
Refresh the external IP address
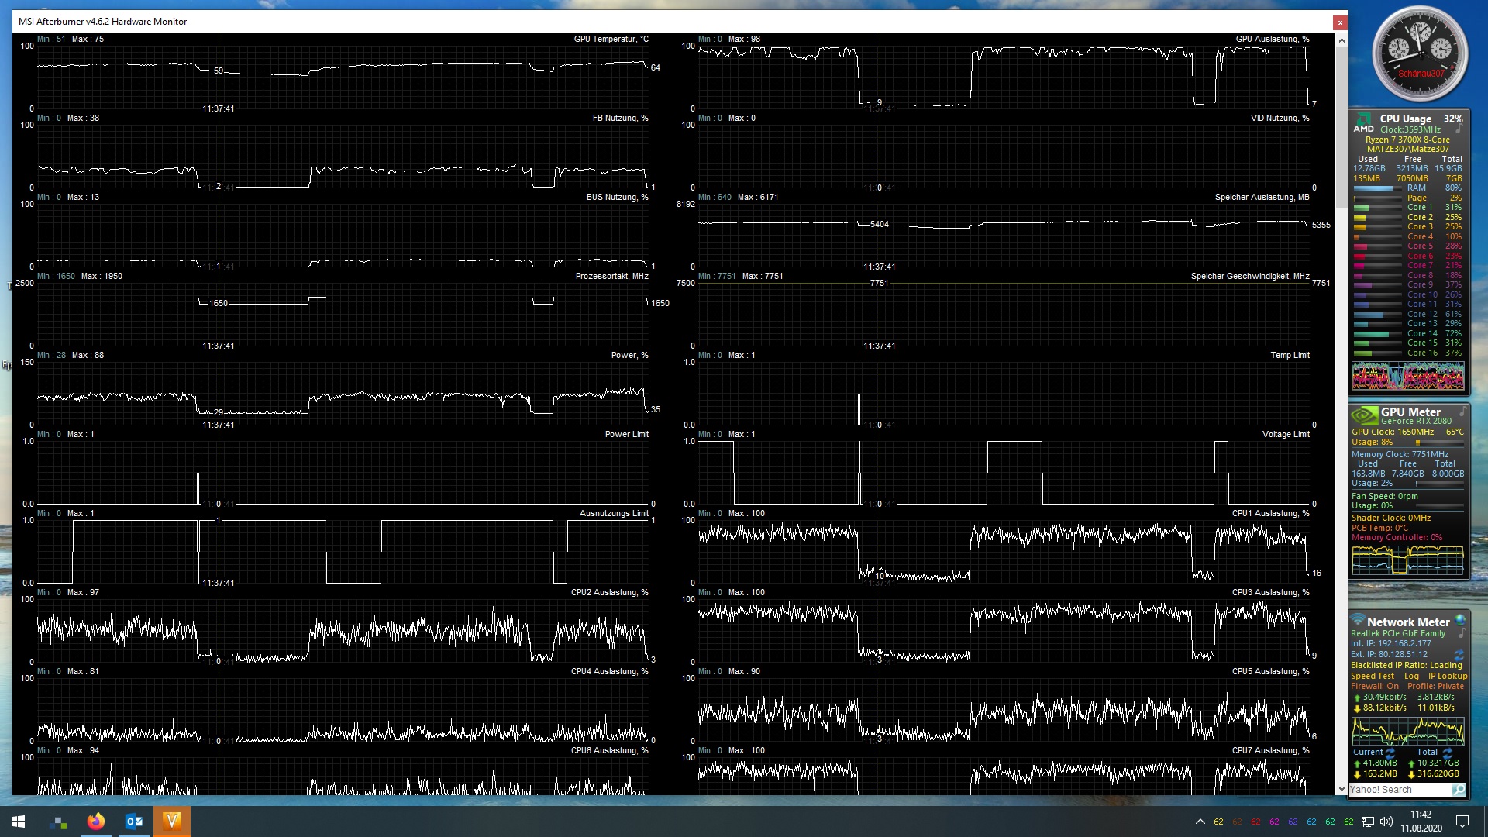tap(1459, 655)
